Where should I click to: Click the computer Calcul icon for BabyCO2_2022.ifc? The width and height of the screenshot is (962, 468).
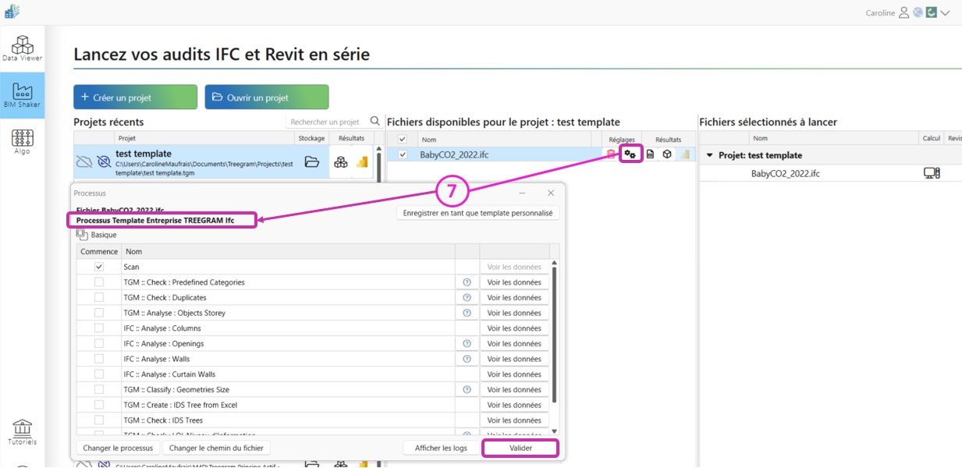[931, 173]
